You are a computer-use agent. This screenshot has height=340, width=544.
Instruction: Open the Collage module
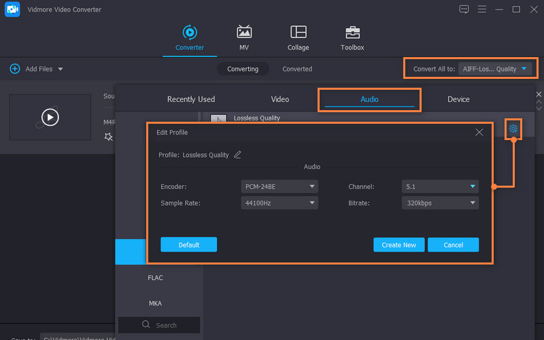click(x=298, y=32)
